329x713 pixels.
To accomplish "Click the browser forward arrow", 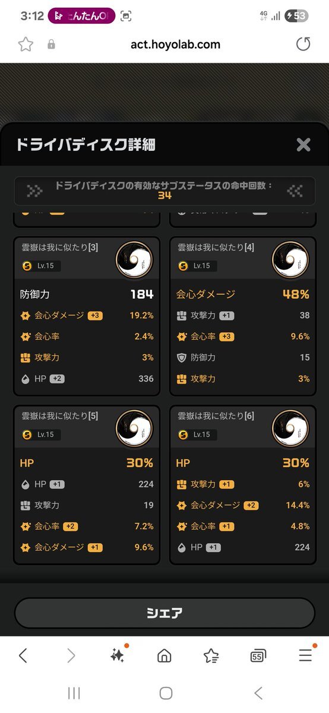I will [71, 655].
